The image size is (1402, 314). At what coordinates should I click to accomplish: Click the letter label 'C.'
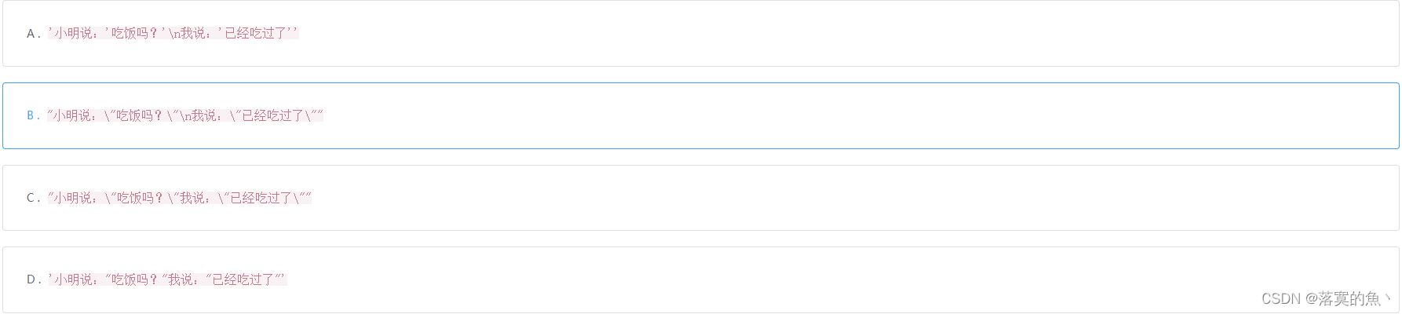(x=33, y=198)
